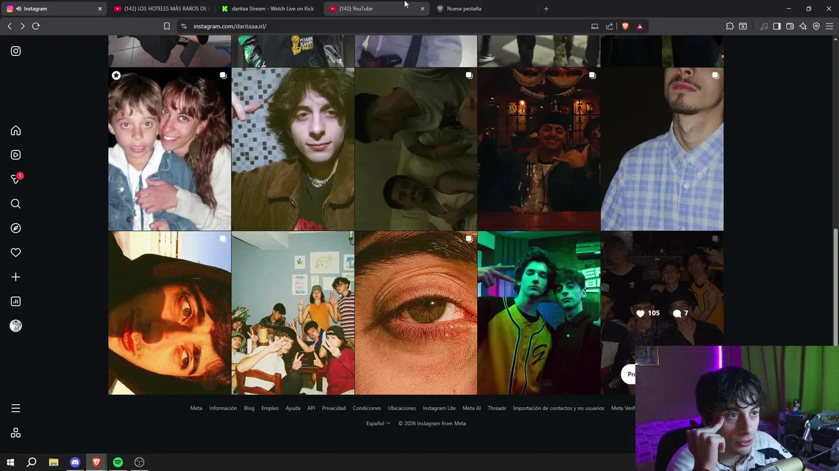Open the API footer link
The height and width of the screenshot is (471, 839).
[x=311, y=408]
